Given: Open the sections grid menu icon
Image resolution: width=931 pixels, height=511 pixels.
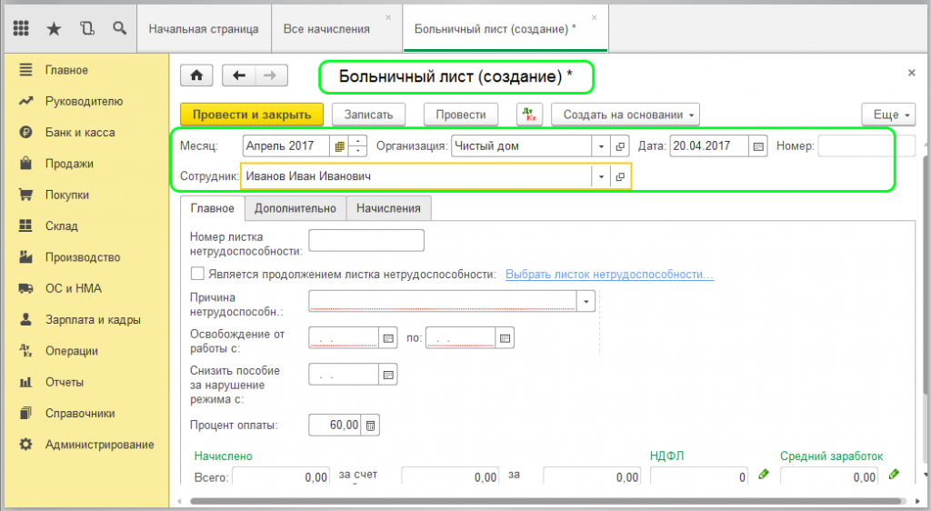Looking at the screenshot, I should coord(21,28).
